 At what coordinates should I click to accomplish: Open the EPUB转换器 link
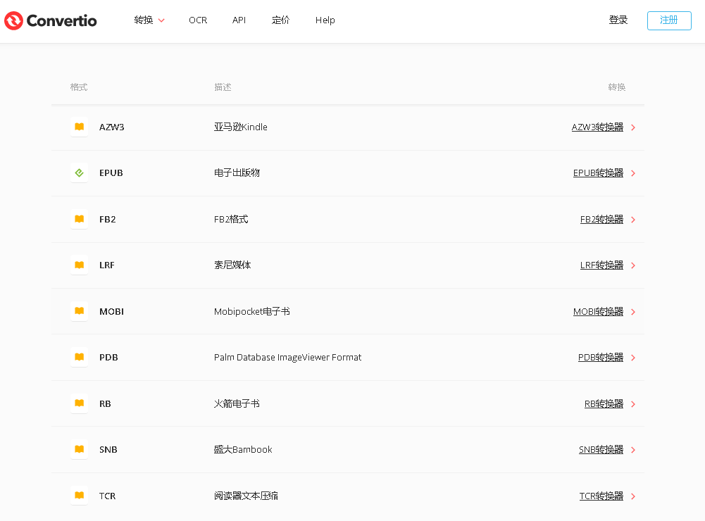coord(598,172)
